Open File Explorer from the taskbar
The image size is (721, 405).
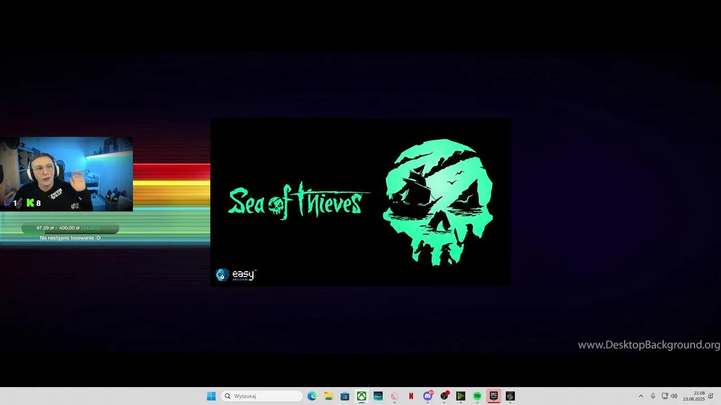click(328, 396)
